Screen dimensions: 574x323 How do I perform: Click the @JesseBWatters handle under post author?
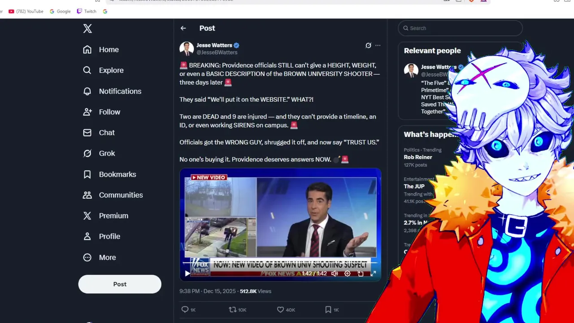click(x=217, y=52)
